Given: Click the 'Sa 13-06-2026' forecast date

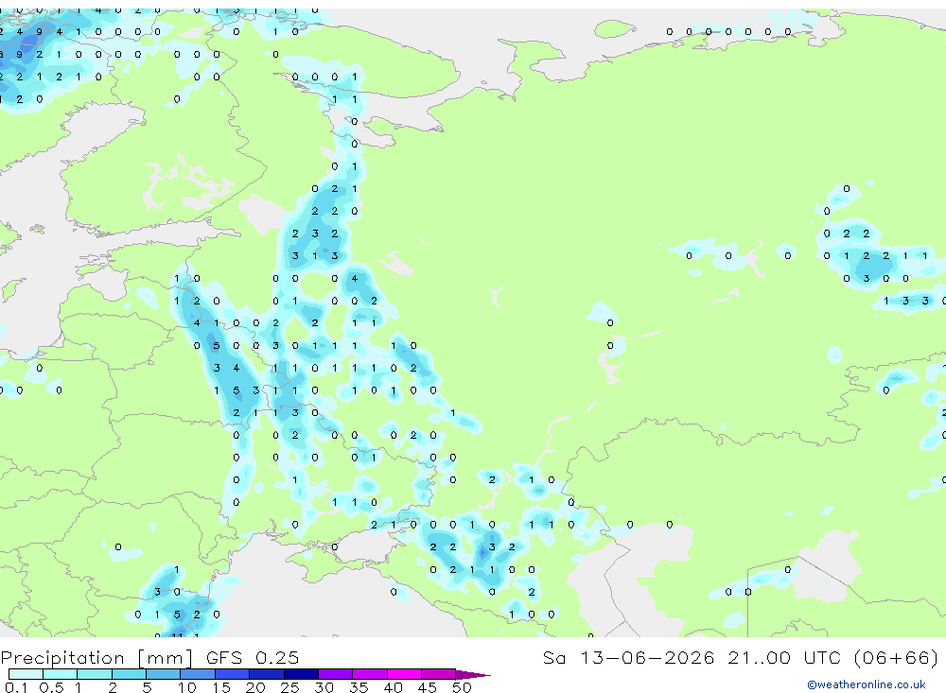Looking at the screenshot, I should tap(628, 658).
